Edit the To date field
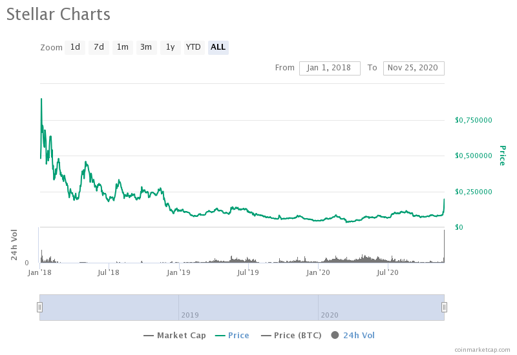Screen dimensions: 517x355 pyautogui.click(x=414, y=68)
